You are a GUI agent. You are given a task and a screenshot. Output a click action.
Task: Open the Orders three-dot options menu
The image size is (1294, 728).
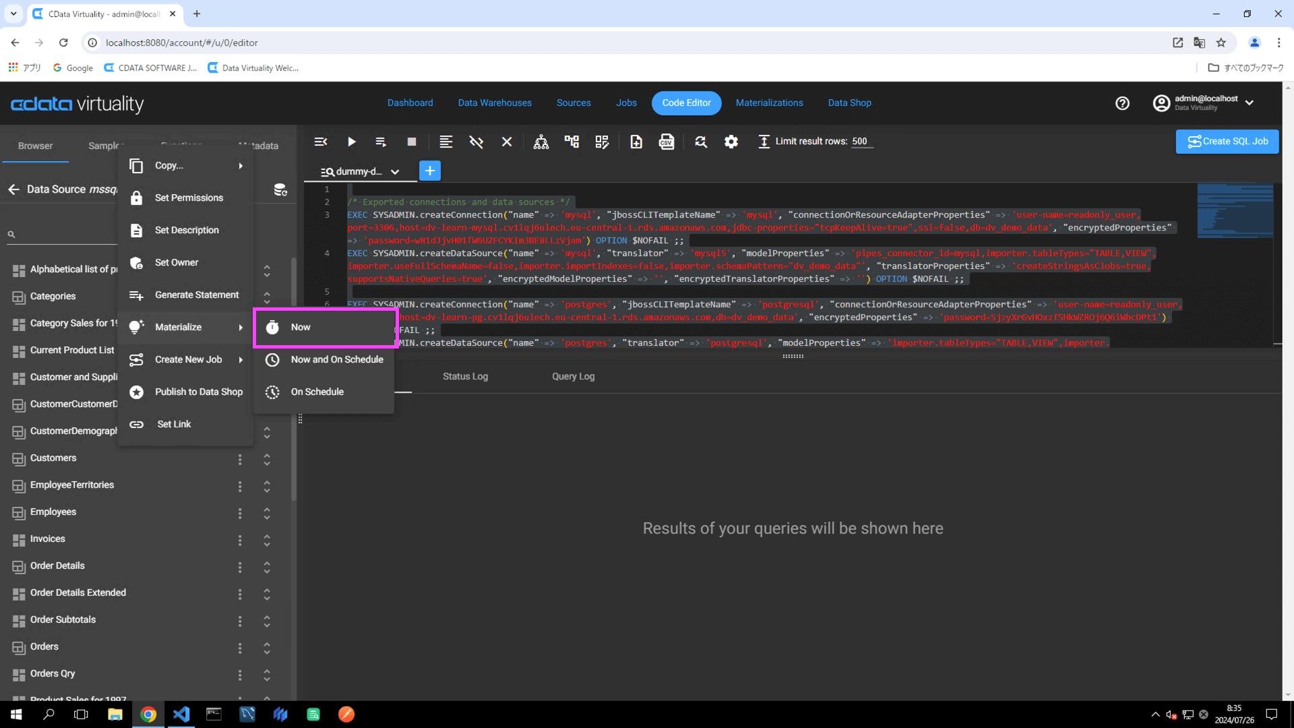click(x=239, y=648)
